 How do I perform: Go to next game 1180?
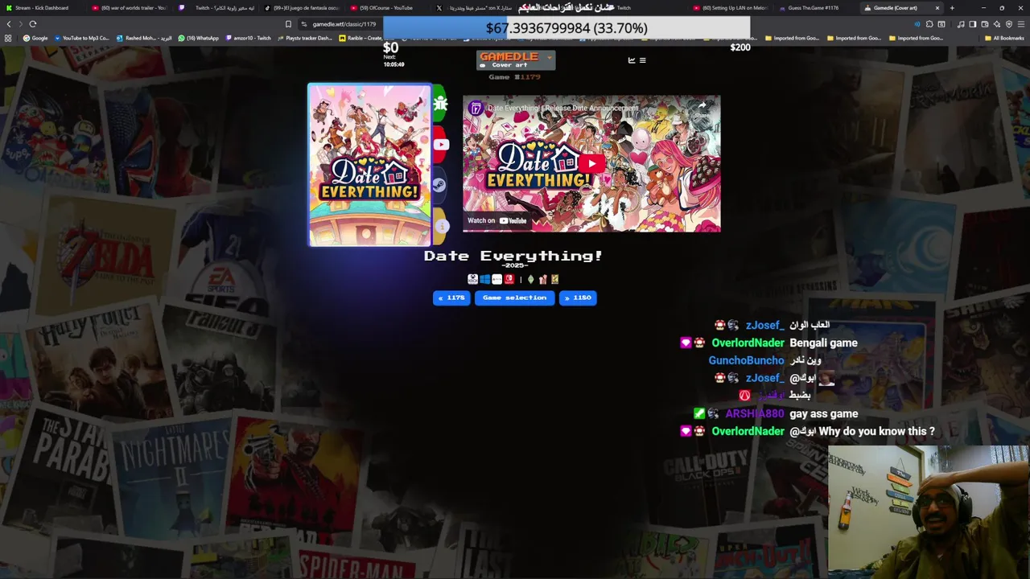pyautogui.click(x=578, y=298)
